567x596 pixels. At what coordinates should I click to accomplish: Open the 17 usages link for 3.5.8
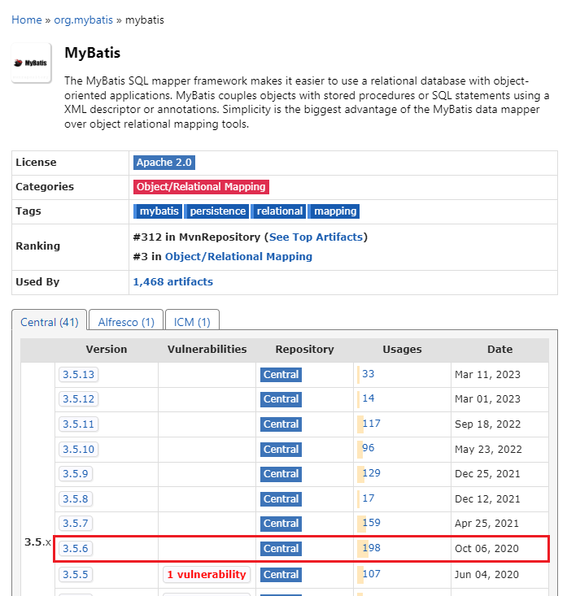click(x=369, y=498)
